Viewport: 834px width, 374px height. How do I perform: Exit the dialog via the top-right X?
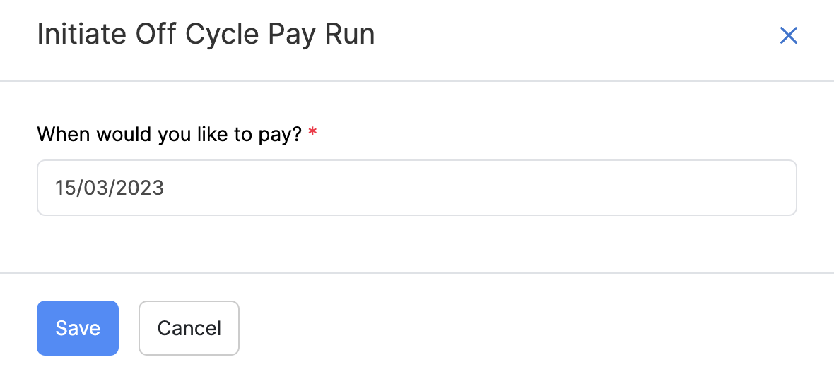[x=788, y=35]
